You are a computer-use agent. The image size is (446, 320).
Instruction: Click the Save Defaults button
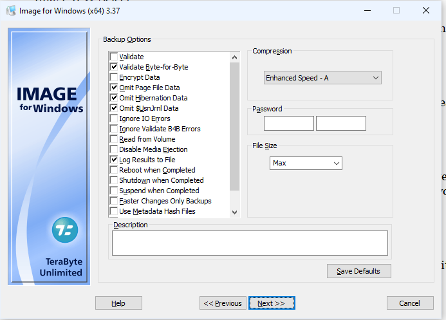tap(359, 271)
